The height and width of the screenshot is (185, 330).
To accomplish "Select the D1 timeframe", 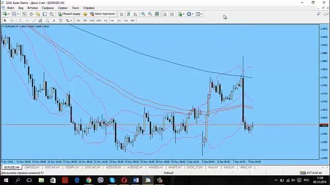I will coord(119,21).
